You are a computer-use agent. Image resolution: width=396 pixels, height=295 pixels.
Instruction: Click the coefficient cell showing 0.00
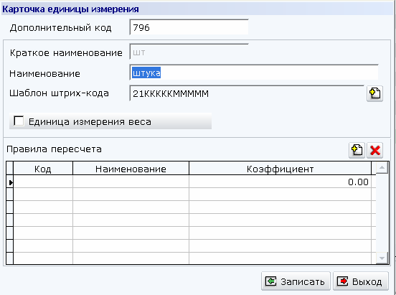point(280,182)
